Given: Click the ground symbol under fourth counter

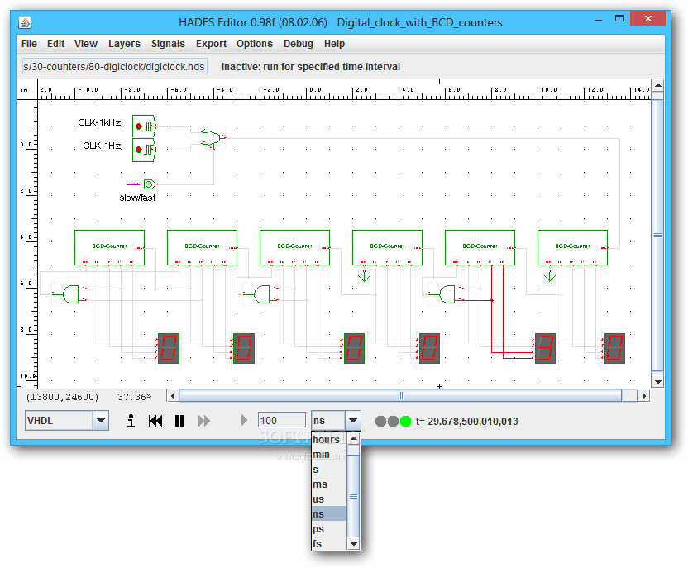Looking at the screenshot, I should 364,277.
